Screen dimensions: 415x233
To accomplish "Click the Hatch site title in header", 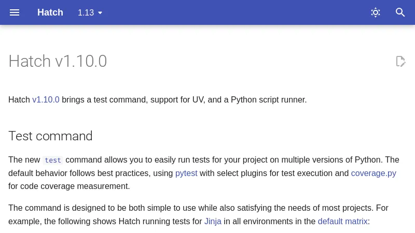I will (x=50, y=12).
